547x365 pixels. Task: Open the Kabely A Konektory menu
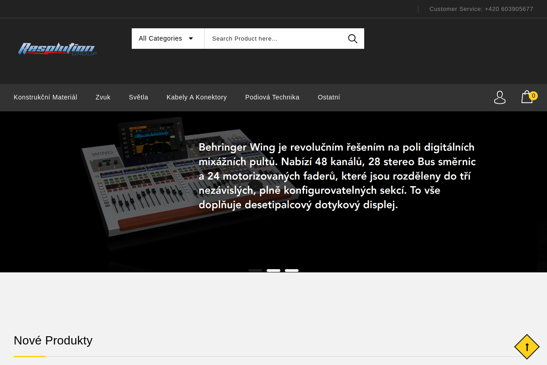[197, 97]
